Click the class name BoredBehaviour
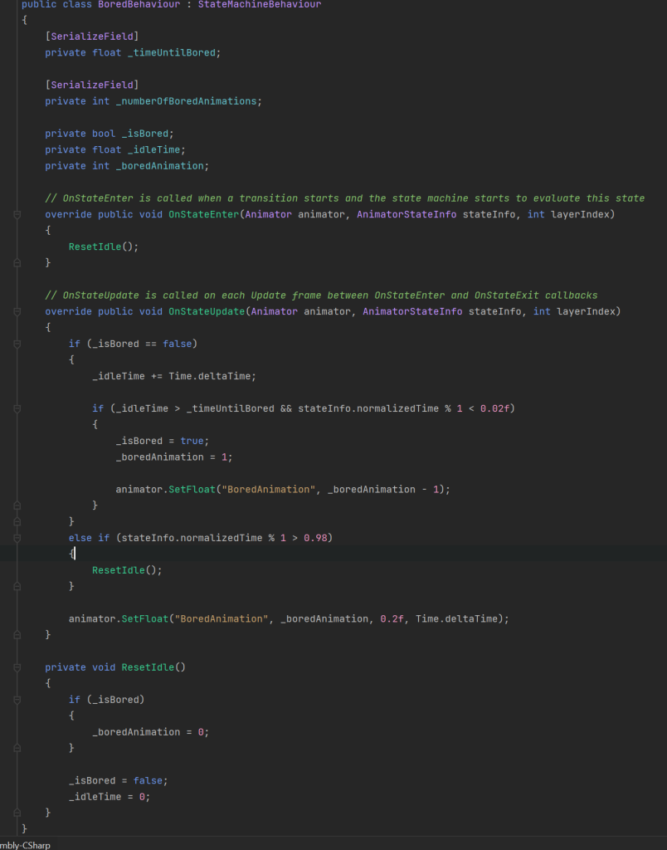The image size is (667, 850). click(139, 4)
